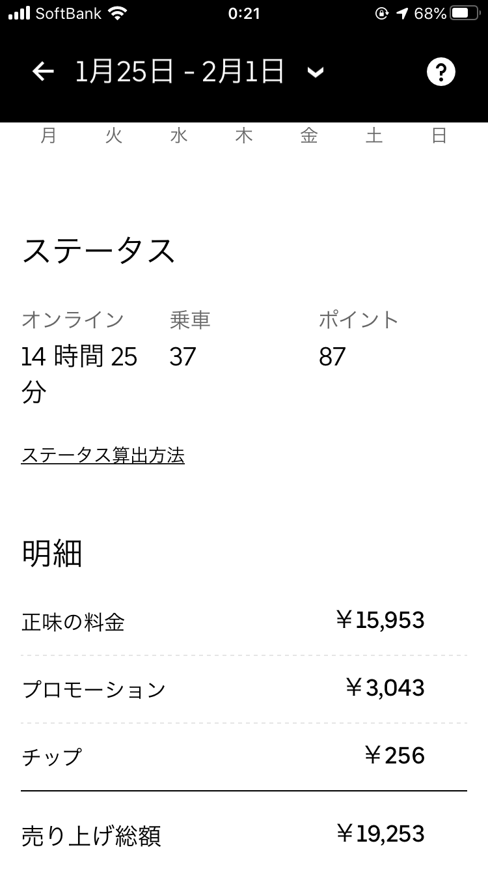The image size is (488, 869).
Task: Select the 日 day column
Action: [439, 135]
